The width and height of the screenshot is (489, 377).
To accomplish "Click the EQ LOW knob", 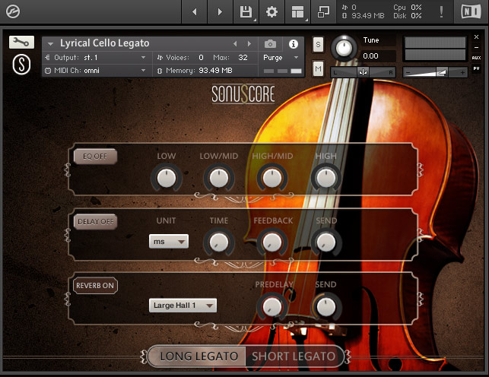I will coord(167,178).
